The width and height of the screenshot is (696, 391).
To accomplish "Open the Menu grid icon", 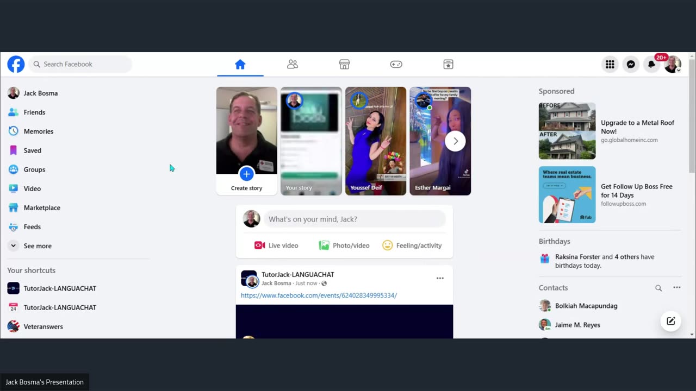I will pyautogui.click(x=610, y=65).
